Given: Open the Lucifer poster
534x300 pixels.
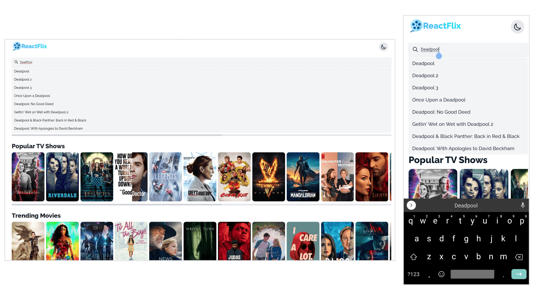Looking at the screenshot, I should [x=372, y=177].
